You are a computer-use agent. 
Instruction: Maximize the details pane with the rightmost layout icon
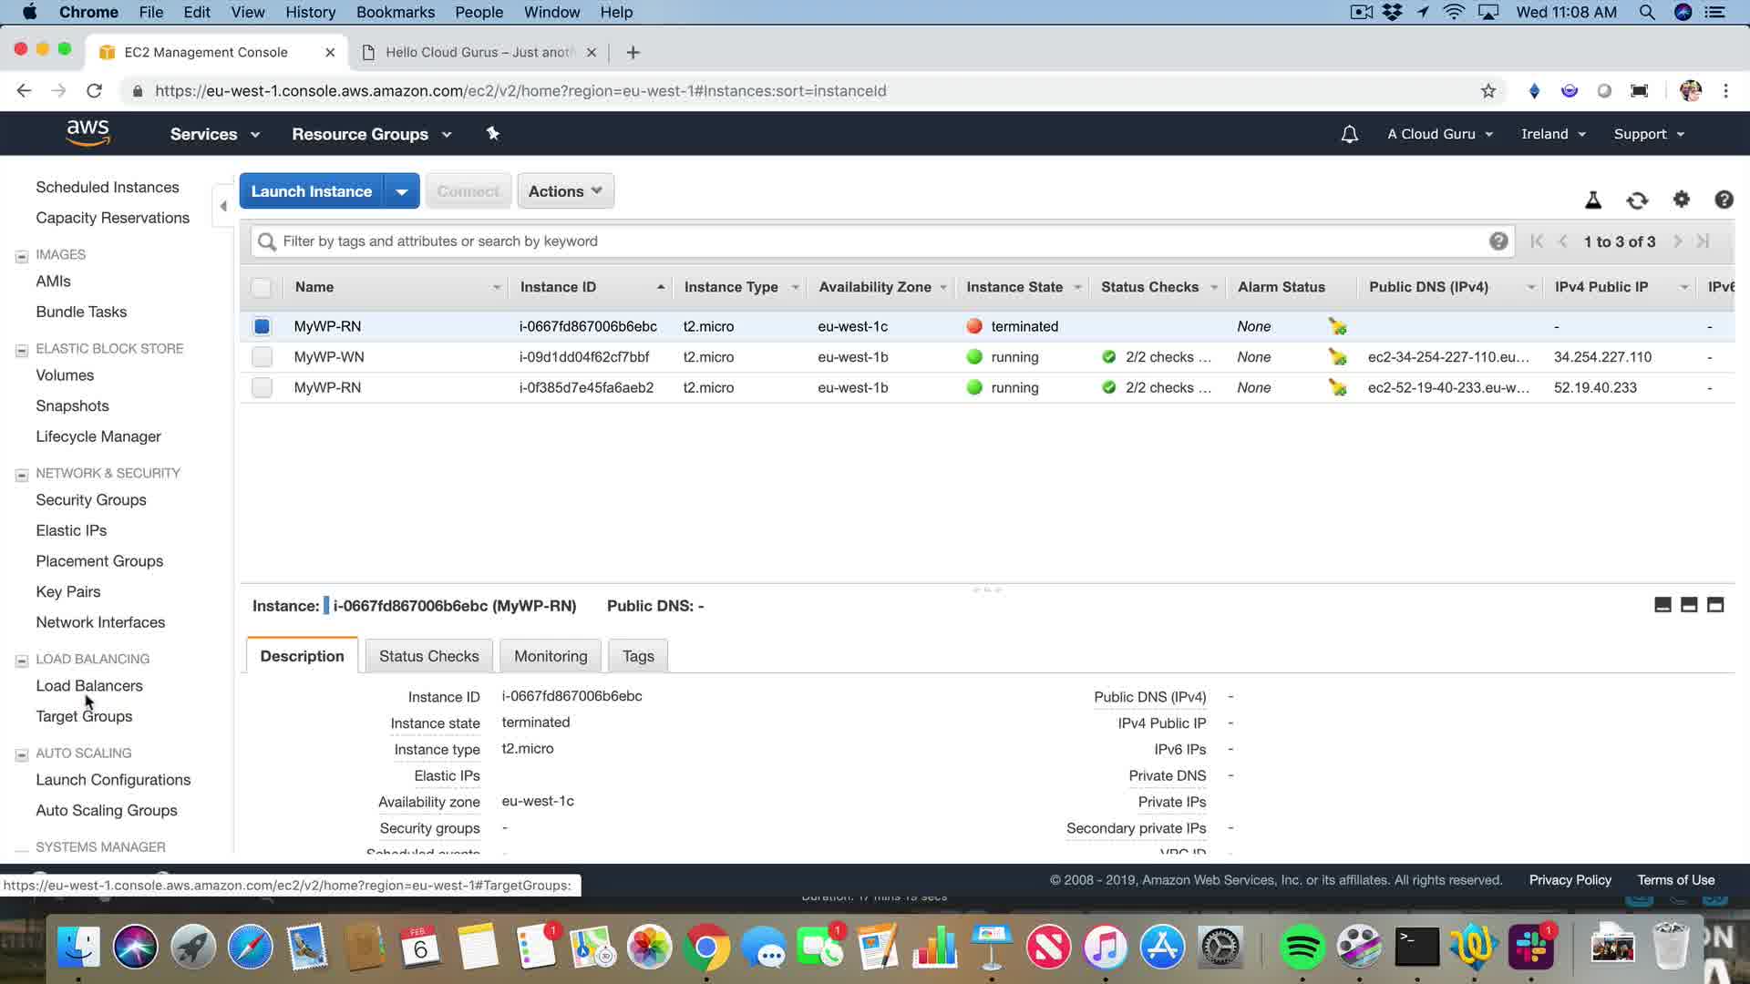(x=1714, y=605)
